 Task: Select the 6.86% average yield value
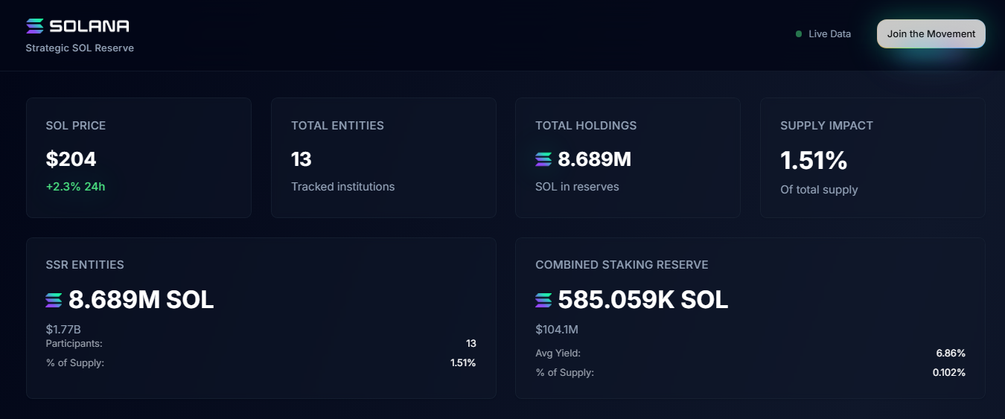[951, 353]
